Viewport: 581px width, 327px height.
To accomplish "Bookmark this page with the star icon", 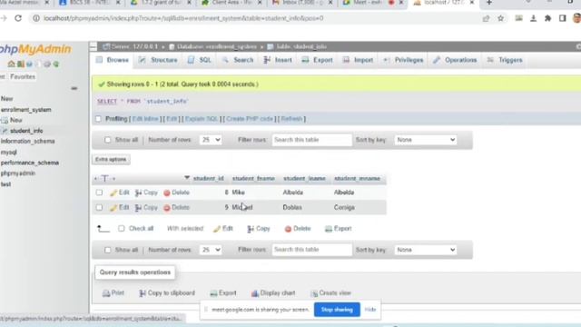I will (x=500, y=18).
